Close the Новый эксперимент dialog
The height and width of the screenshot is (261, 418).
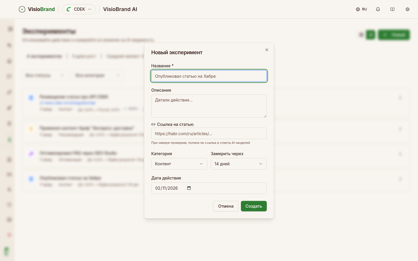click(267, 50)
